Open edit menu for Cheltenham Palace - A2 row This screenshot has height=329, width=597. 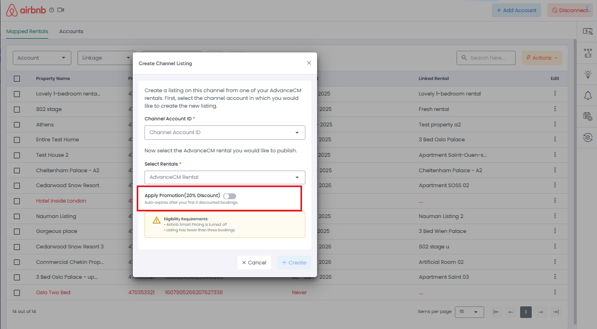pos(555,170)
